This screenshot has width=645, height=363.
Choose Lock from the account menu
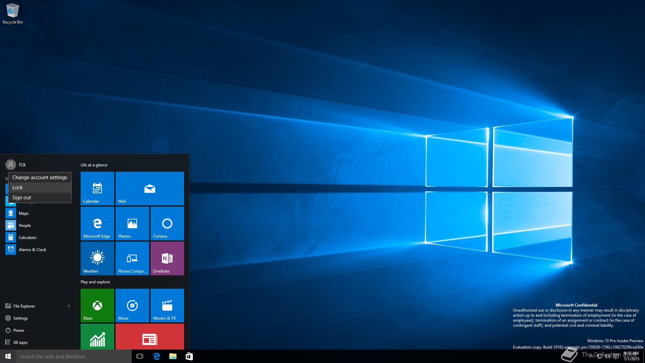click(40, 188)
